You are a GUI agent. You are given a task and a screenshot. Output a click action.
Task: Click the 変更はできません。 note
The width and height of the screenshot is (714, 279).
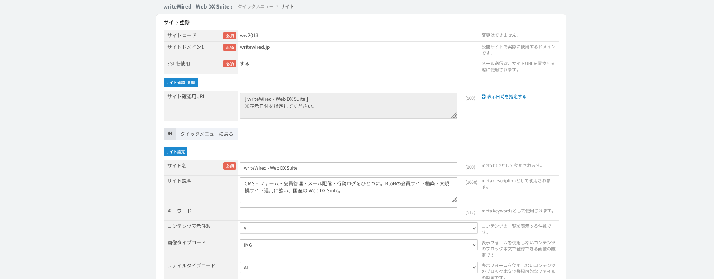coord(500,35)
